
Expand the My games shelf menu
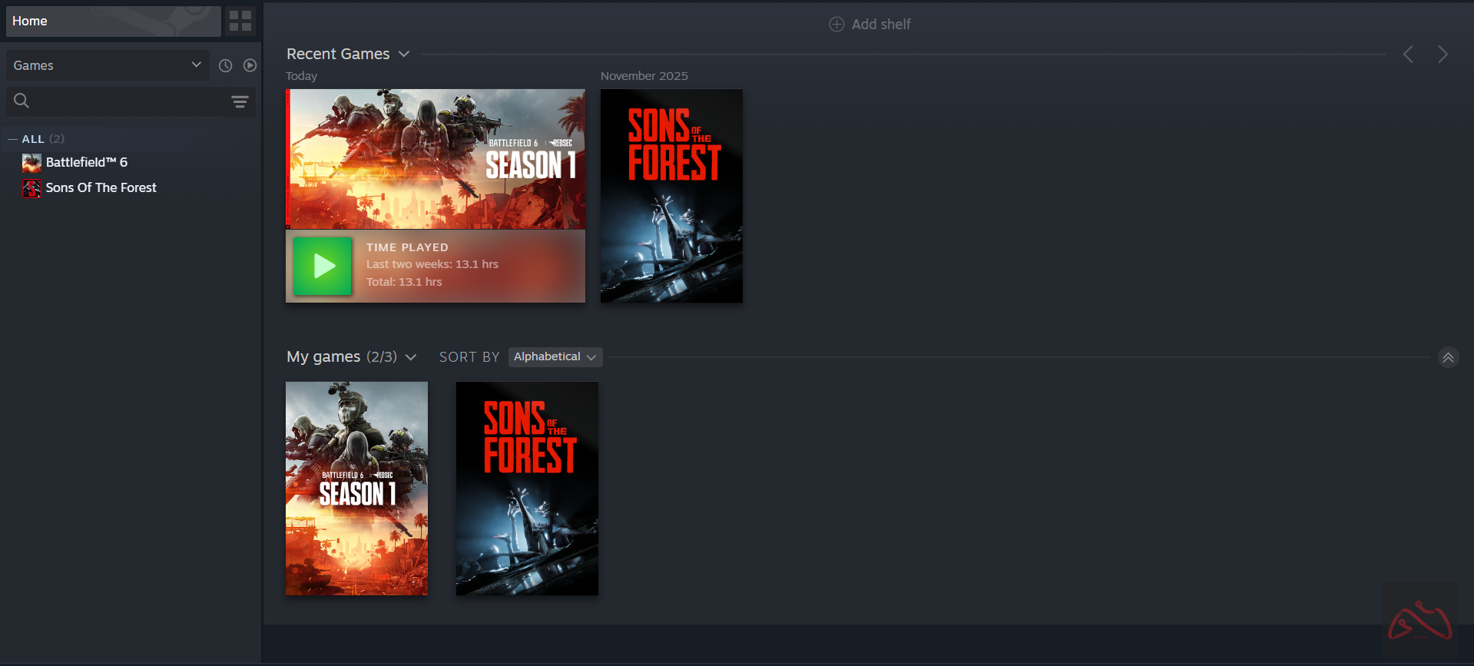[411, 357]
